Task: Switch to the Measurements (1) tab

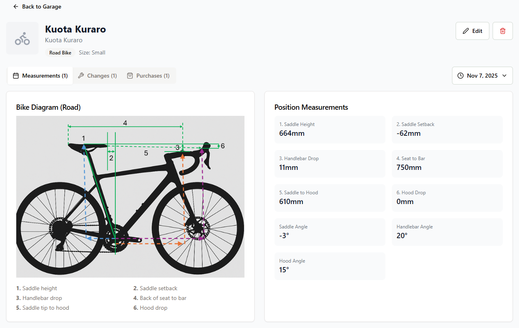Action: [x=40, y=76]
